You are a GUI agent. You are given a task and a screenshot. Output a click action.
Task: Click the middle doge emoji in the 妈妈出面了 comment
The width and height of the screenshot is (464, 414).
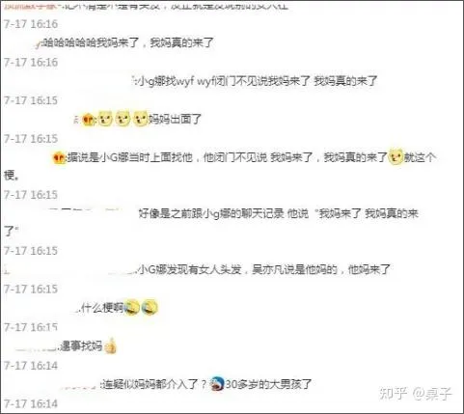123,119
